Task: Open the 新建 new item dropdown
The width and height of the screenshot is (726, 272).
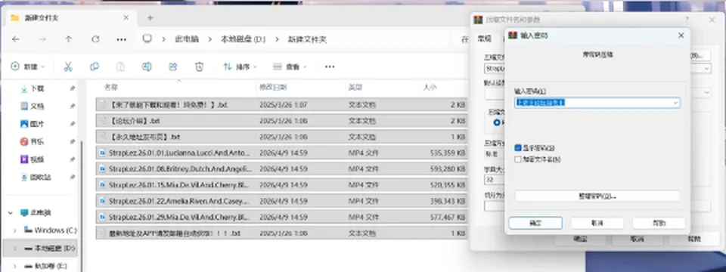Action: 28,66
